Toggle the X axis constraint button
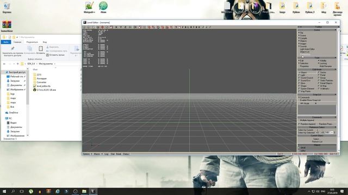 click(x=116, y=27)
